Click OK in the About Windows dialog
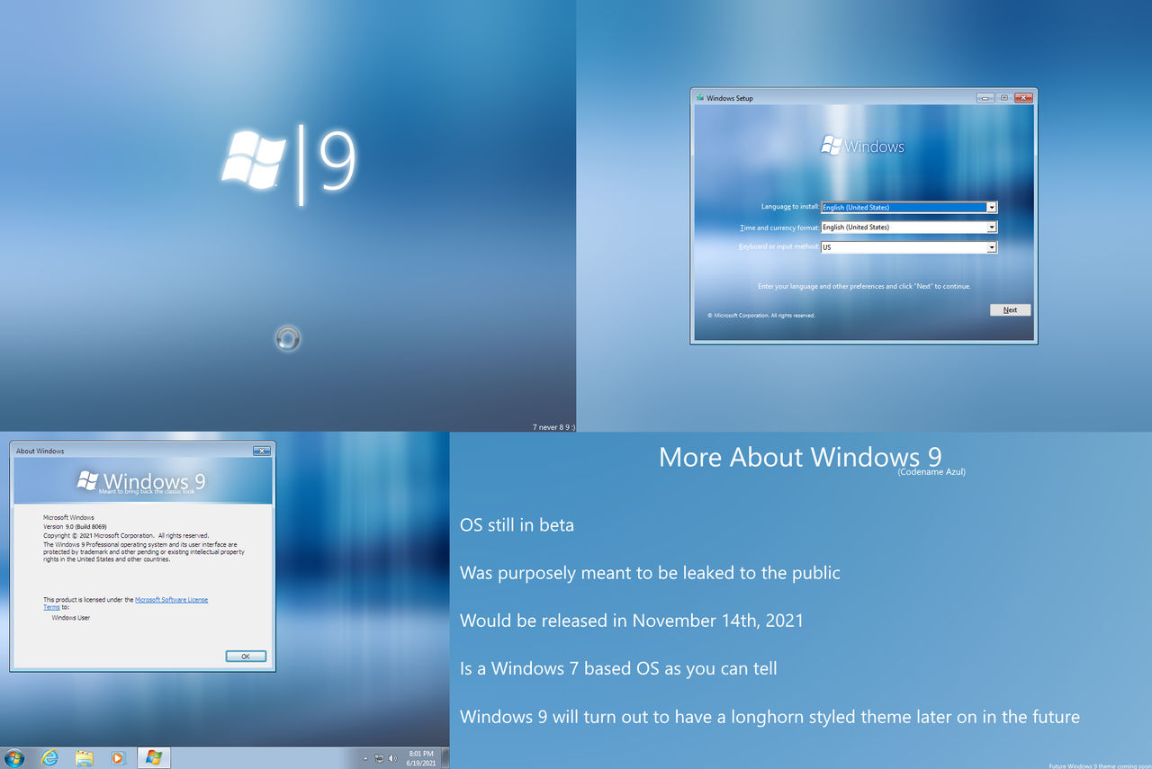Viewport: 1152px width, 769px height. pos(245,656)
